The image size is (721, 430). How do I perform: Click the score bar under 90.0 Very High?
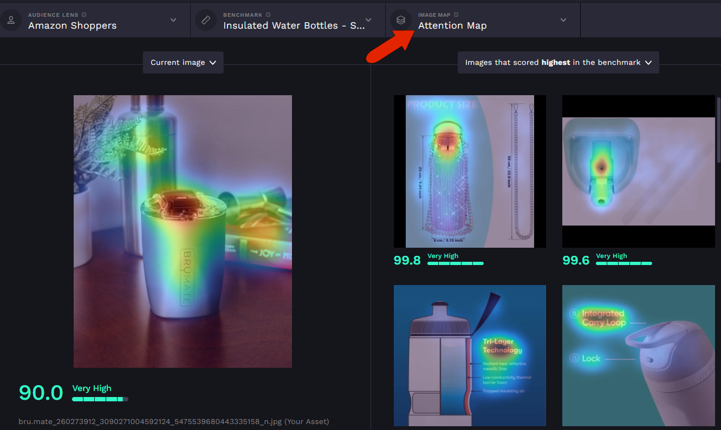pos(100,399)
